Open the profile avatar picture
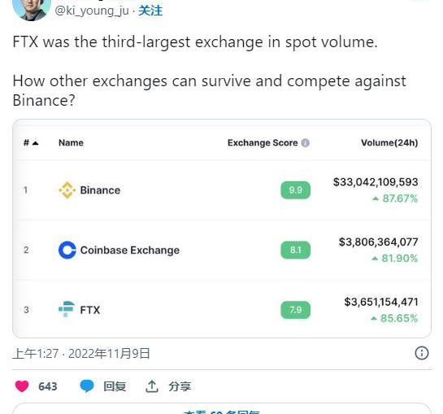 coord(32,10)
